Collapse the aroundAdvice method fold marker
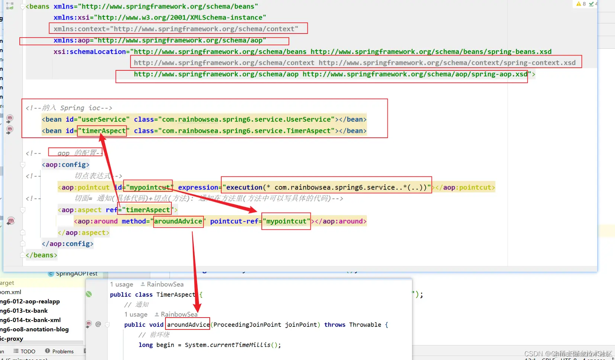 coord(107,325)
